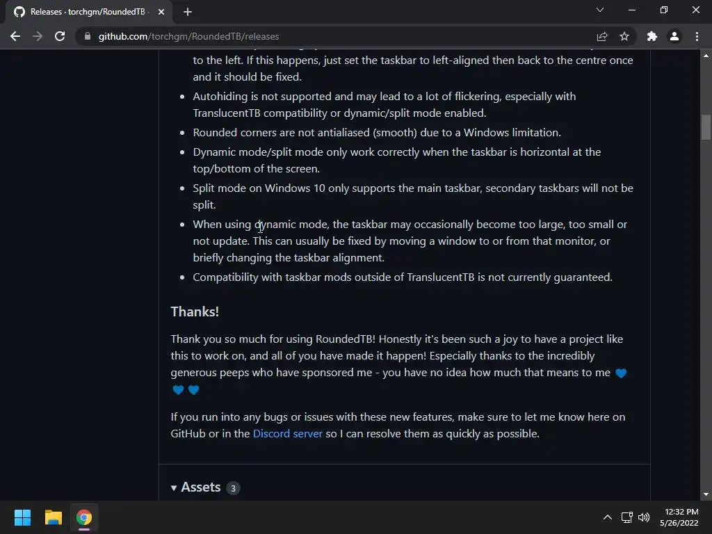Click "Dynamic mode/split mode only work" bullet
The height and width of the screenshot is (534, 712).
coord(397,161)
